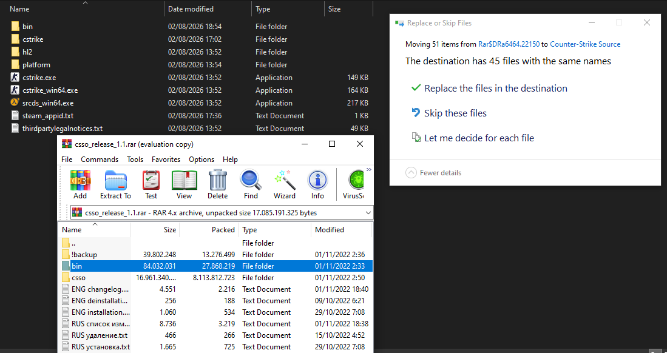Click the Counter-Strike Source destination link
The height and width of the screenshot is (353, 667).
[585, 44]
